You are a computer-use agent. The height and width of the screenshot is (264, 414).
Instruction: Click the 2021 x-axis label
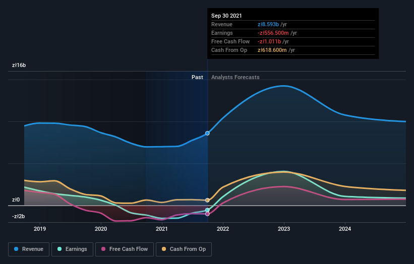pos(162,229)
